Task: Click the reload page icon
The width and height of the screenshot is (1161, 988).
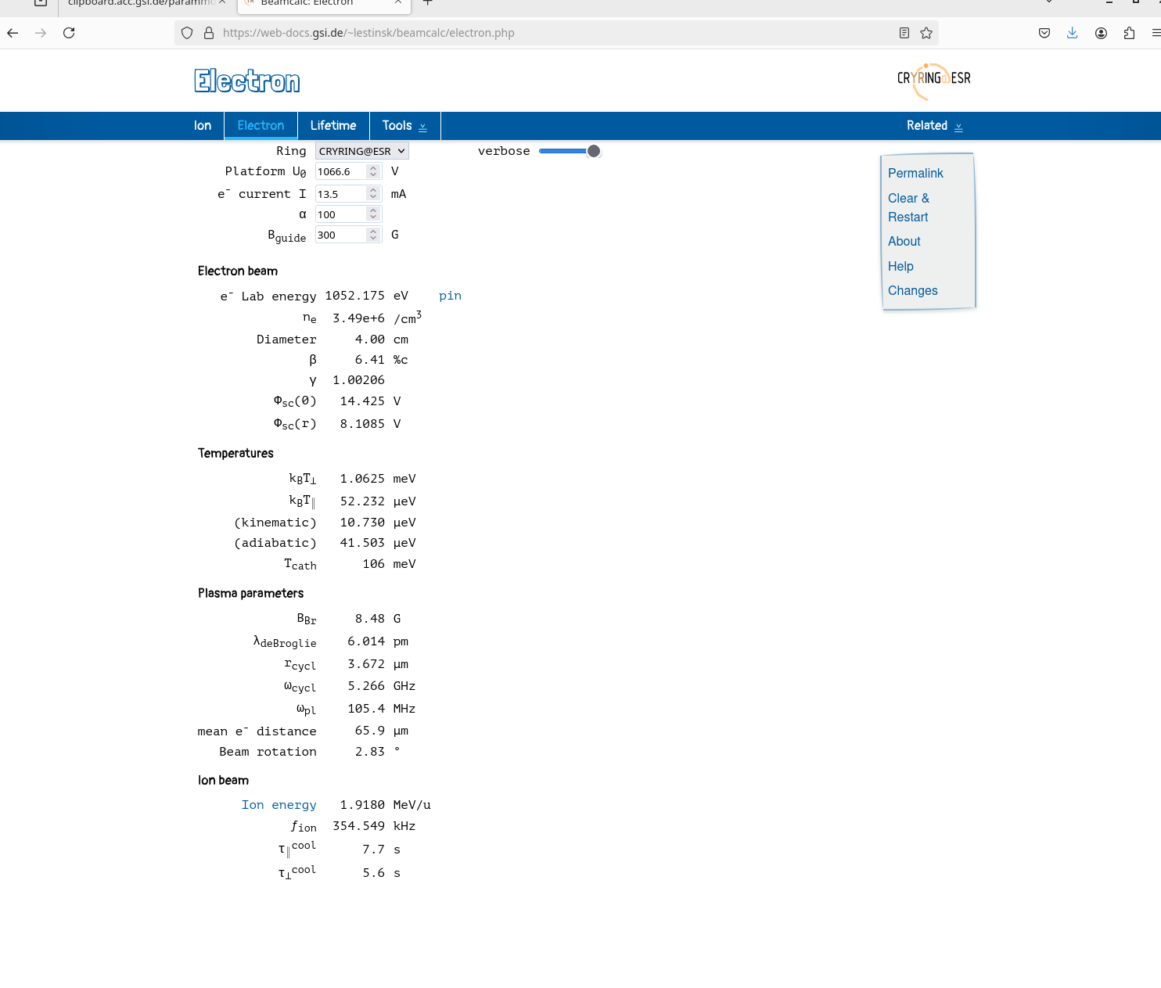Action: pos(69,33)
